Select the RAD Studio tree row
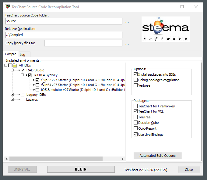This screenshot has width=207, height=180. point(35,70)
